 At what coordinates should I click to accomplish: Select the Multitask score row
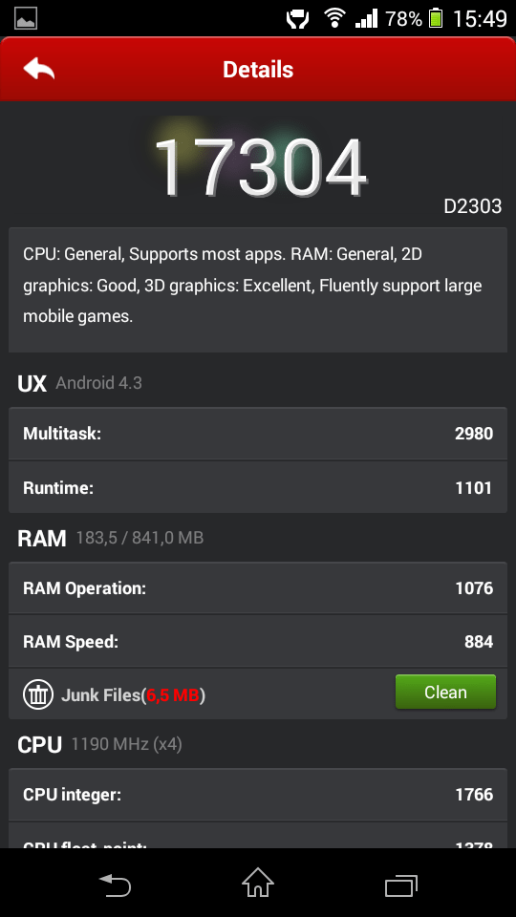click(258, 434)
